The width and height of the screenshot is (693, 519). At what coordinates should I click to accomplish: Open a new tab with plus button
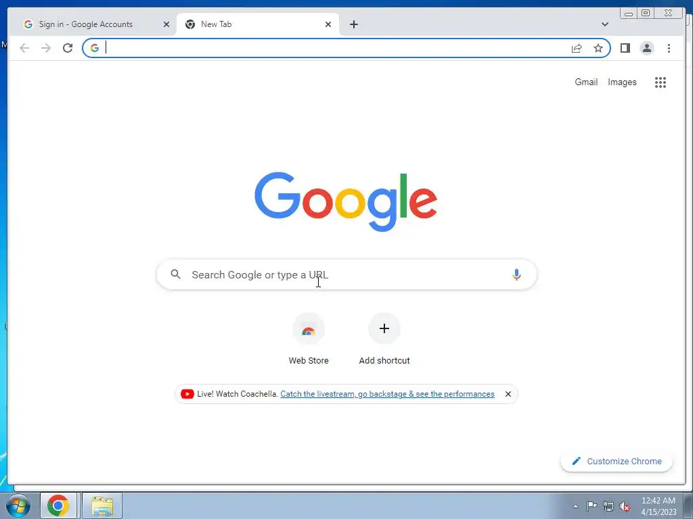tap(353, 24)
